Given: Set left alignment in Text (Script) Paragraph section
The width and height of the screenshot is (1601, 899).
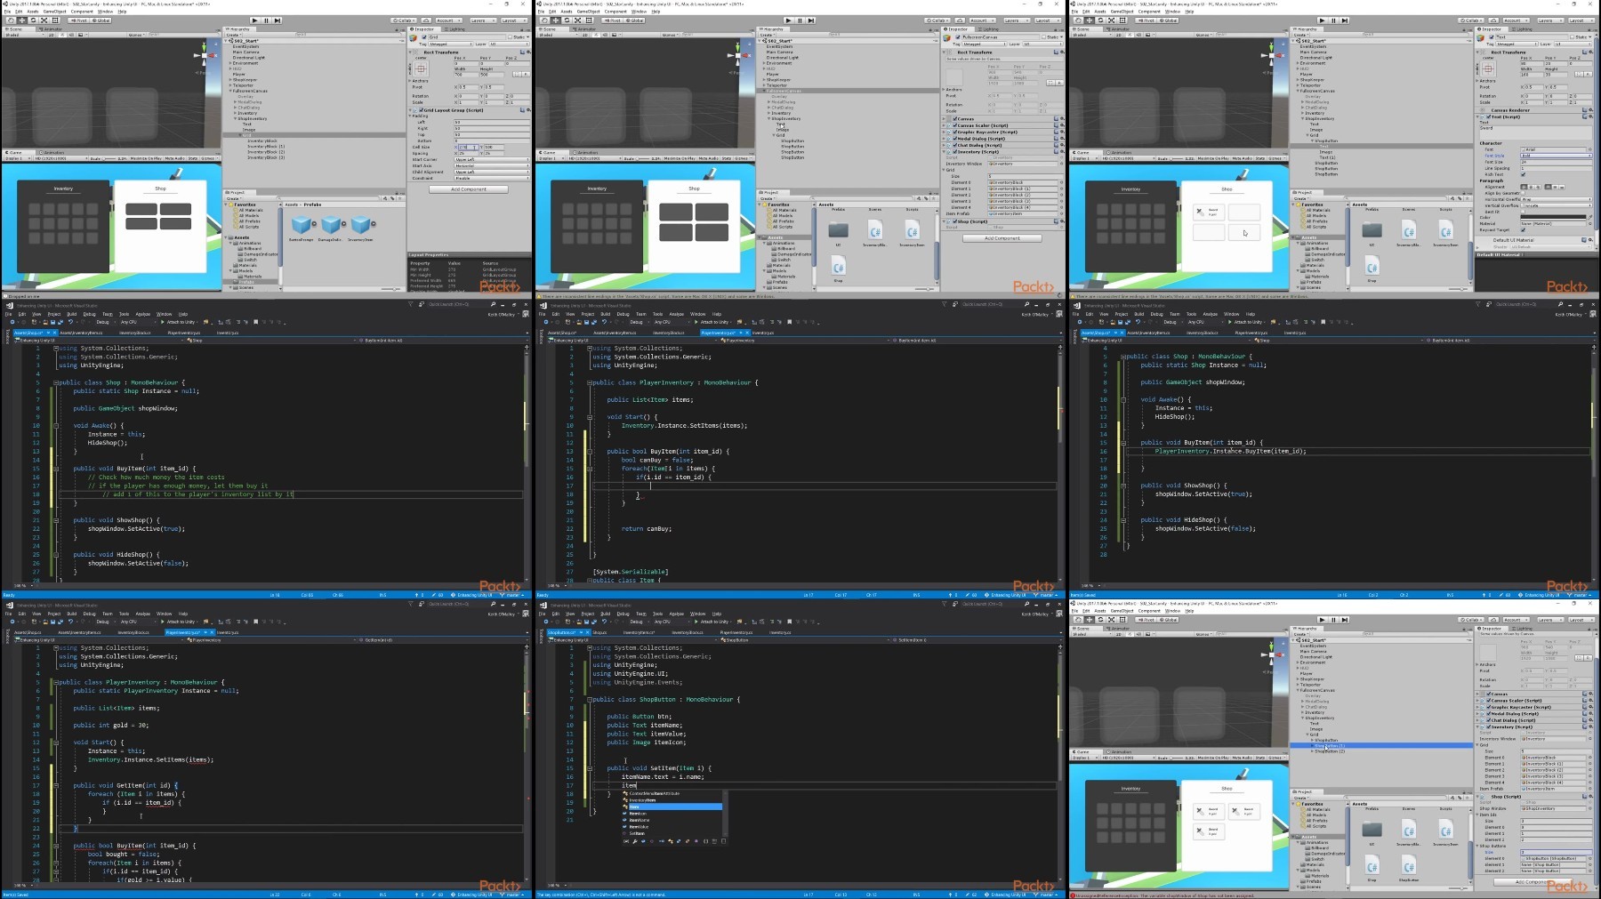Looking at the screenshot, I should pyautogui.click(x=1524, y=187).
